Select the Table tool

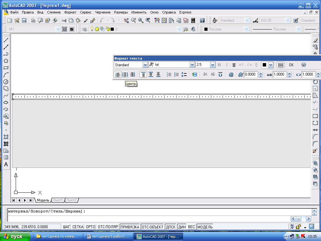coord(6,158)
